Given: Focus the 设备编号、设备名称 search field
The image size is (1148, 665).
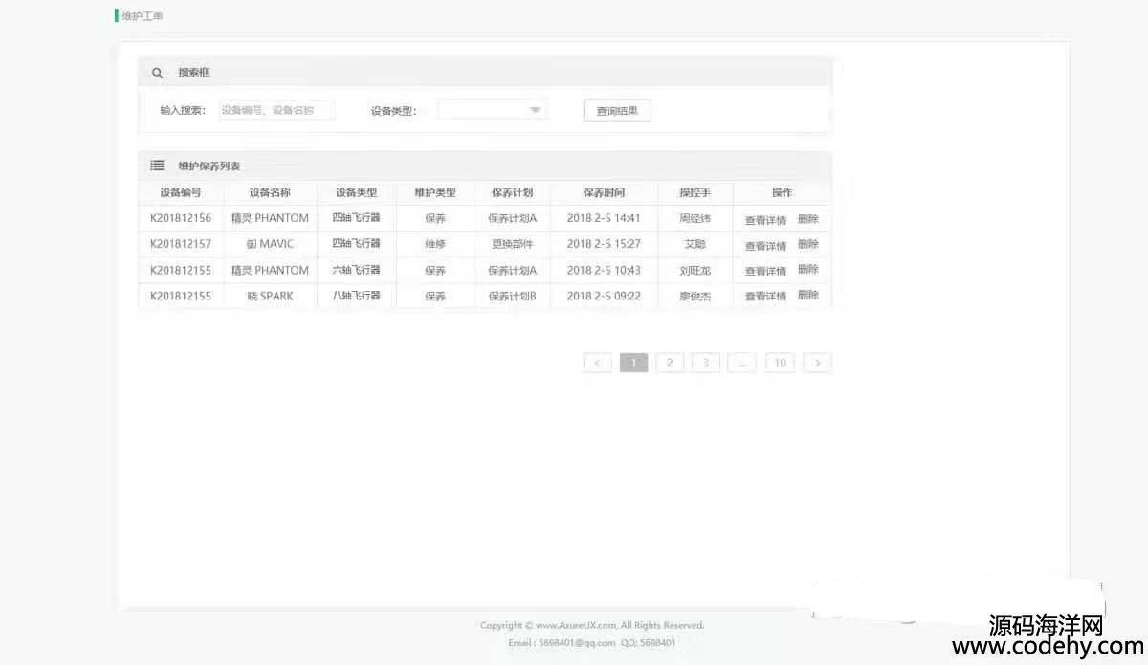Looking at the screenshot, I should pyautogui.click(x=277, y=110).
